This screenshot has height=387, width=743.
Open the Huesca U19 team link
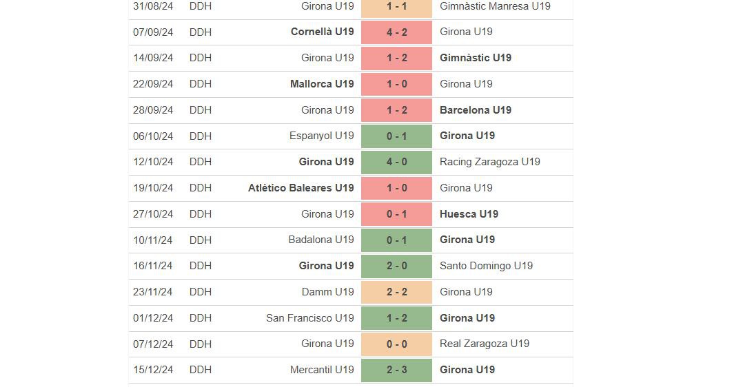tap(469, 214)
